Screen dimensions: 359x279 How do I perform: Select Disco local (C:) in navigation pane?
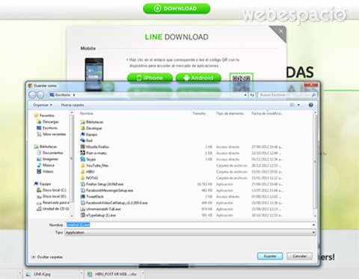52,190
